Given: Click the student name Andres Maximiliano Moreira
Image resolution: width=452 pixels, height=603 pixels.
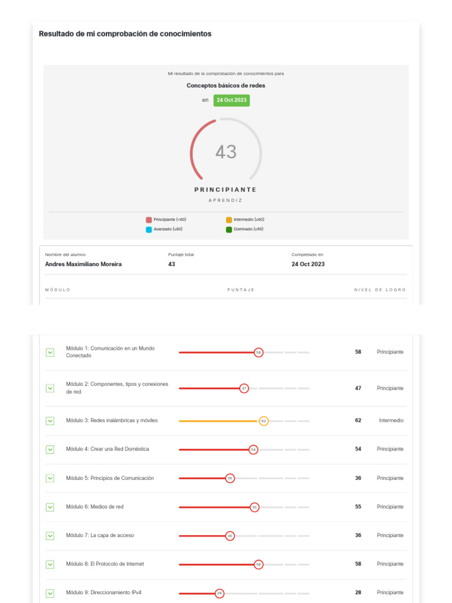Looking at the screenshot, I should [84, 264].
